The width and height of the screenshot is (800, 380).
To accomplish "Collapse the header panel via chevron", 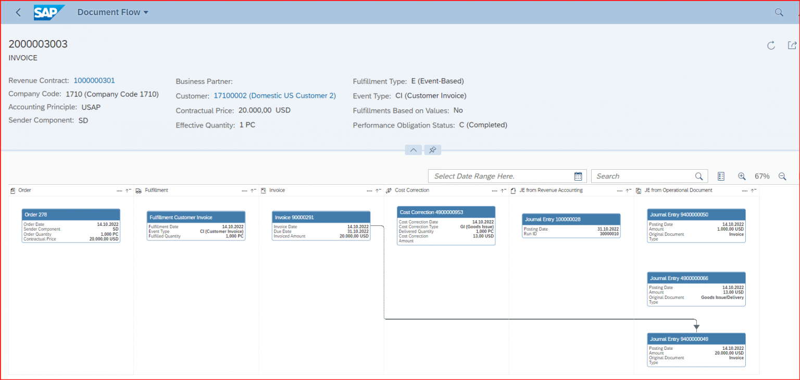I will [x=413, y=150].
